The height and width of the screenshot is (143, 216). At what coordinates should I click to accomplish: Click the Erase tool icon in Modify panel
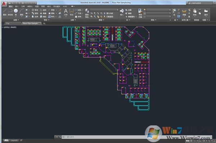click(x=60, y=10)
